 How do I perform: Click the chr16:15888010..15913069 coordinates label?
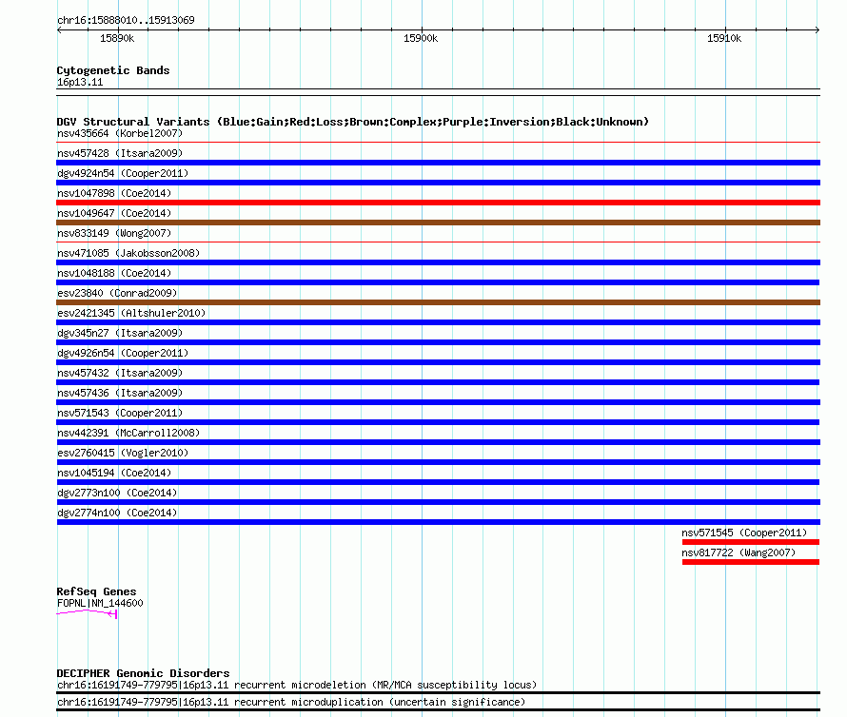point(126,20)
